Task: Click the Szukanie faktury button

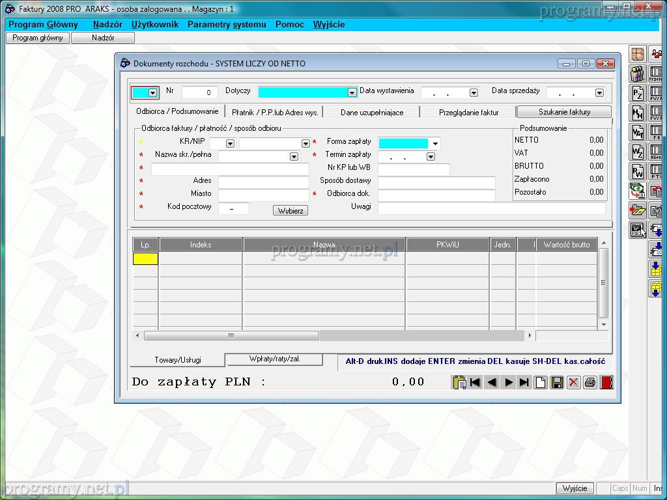Action: 564,112
